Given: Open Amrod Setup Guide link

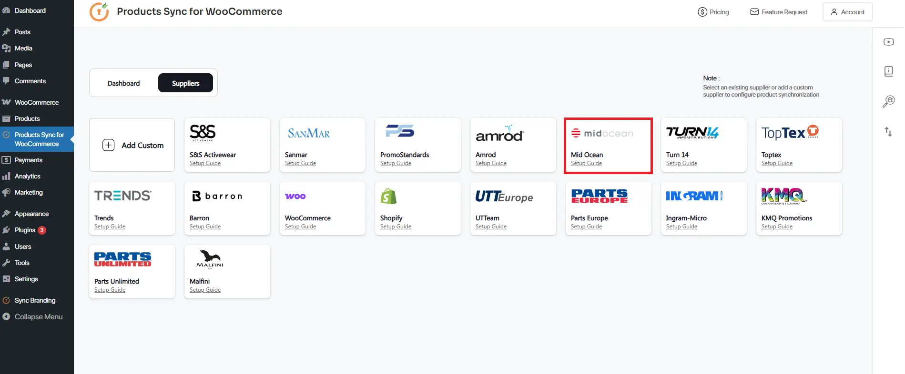Looking at the screenshot, I should [x=491, y=163].
